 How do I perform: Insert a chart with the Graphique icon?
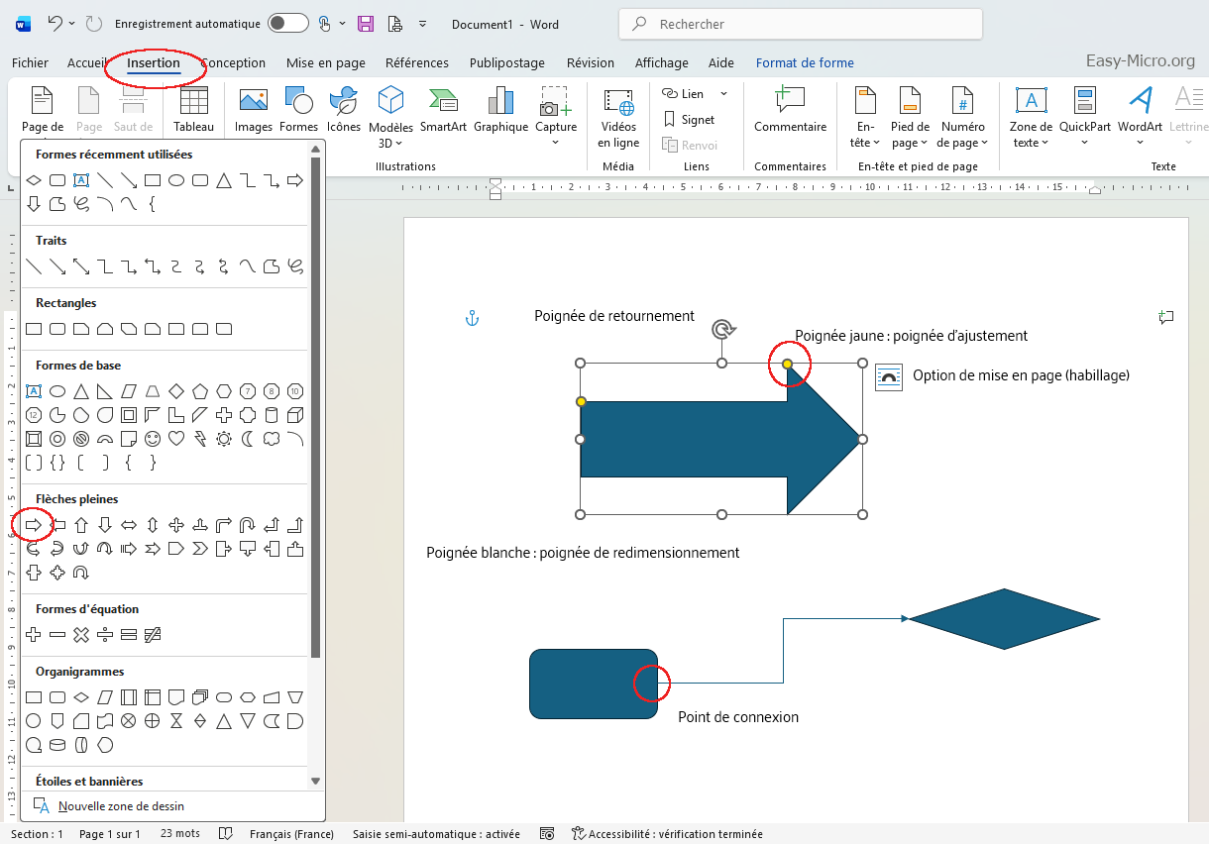click(x=500, y=109)
